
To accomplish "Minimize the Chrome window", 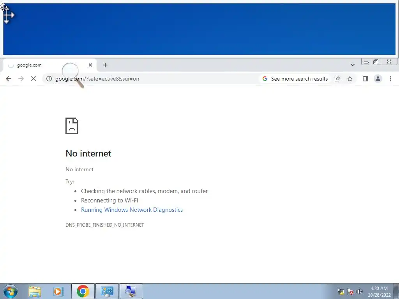I will pos(366,62).
